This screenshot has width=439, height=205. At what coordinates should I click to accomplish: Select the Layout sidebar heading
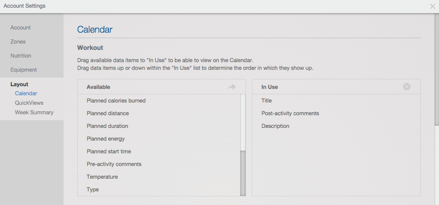(x=20, y=84)
